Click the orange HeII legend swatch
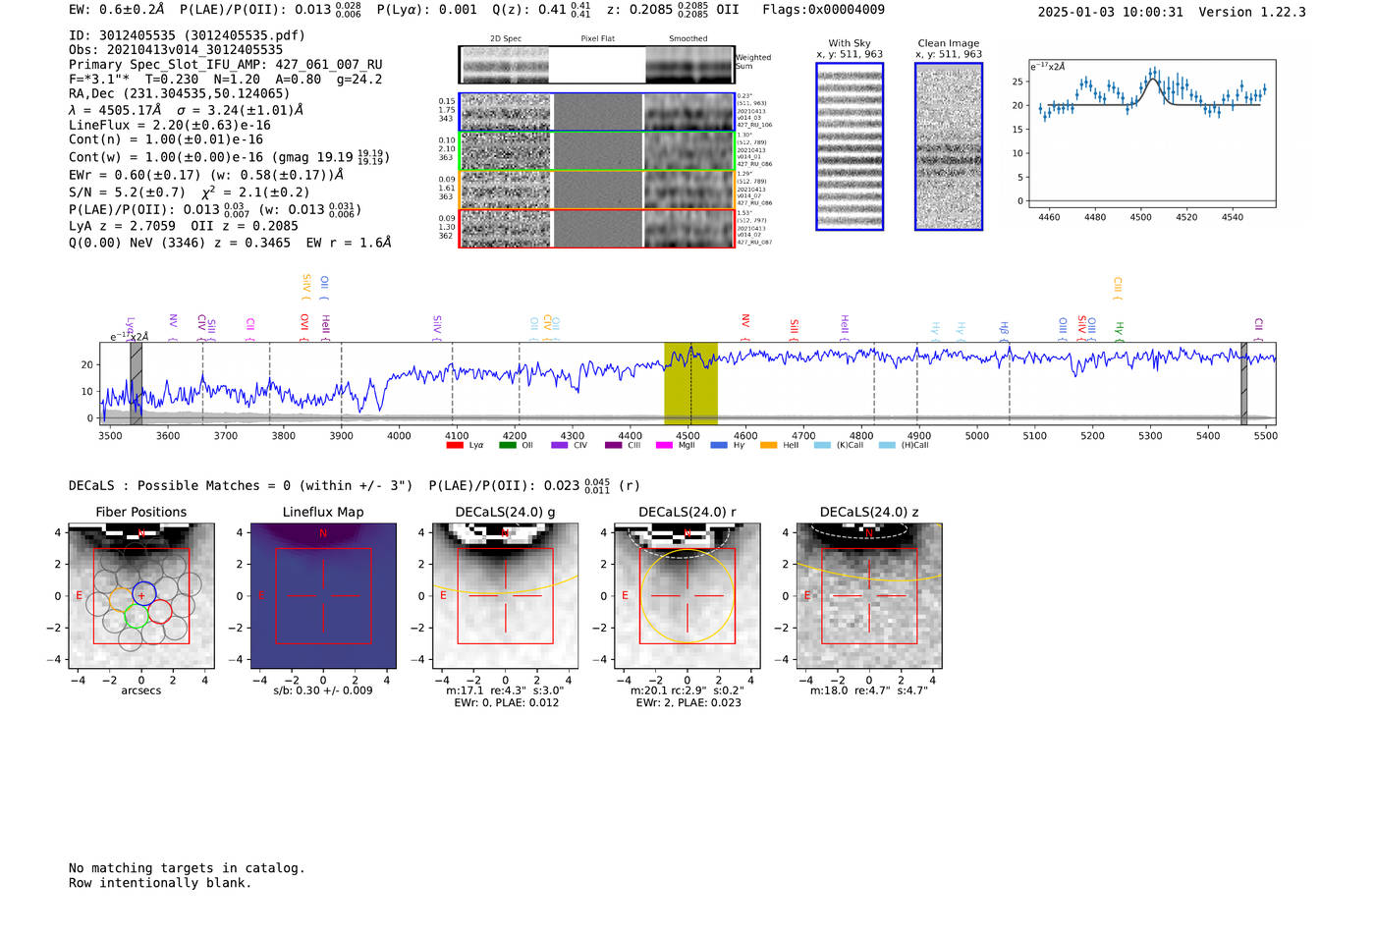This screenshot has height=936, width=1375. 768,445
